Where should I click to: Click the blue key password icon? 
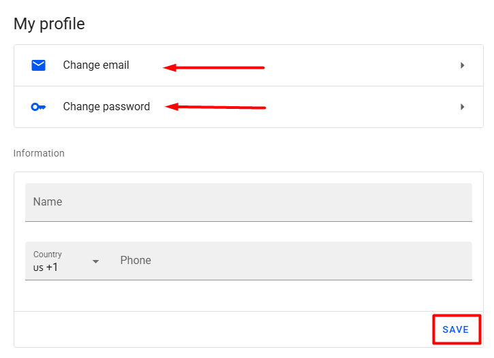[x=38, y=107]
